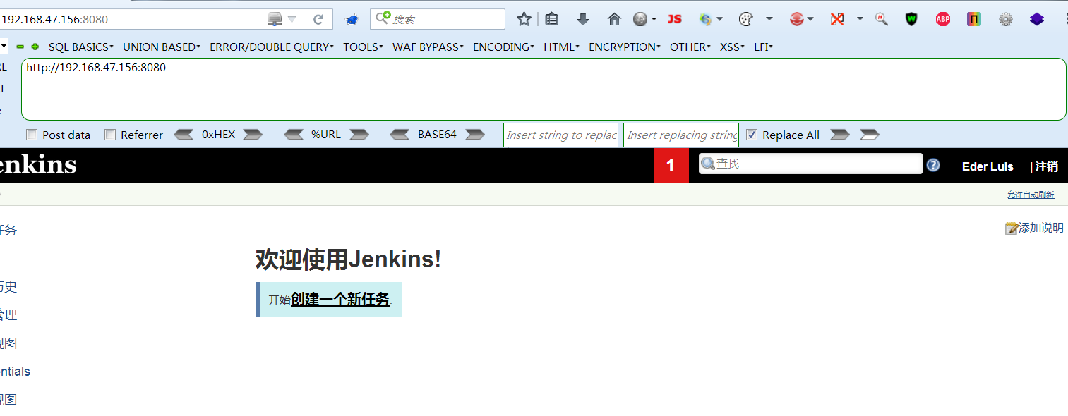Click the paint palette extension icon
This screenshot has width=1068, height=416.
[745, 19]
